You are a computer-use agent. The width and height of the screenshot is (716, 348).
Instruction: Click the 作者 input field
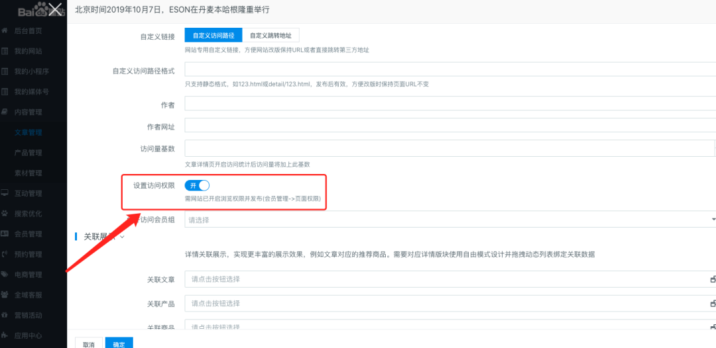pyautogui.click(x=449, y=104)
